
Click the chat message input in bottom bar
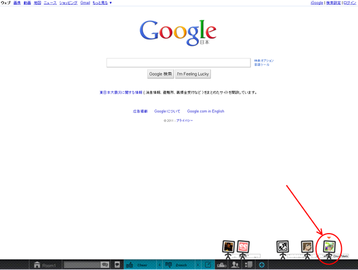(82, 265)
